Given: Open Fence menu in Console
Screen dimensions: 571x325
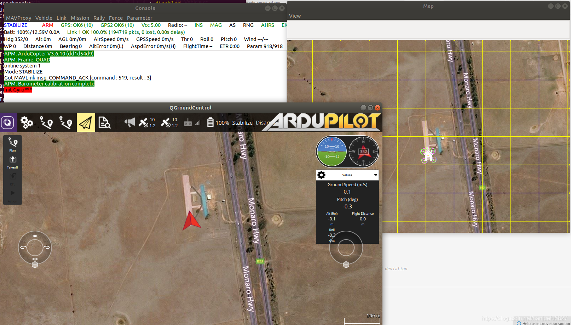Looking at the screenshot, I should click(116, 18).
